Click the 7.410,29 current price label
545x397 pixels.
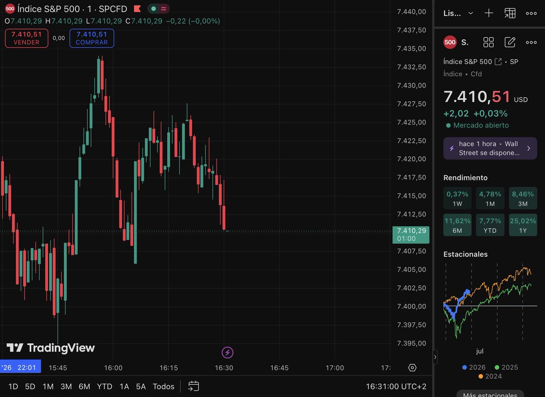[411, 234]
